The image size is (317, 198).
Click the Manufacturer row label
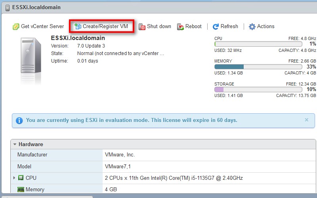(32, 155)
